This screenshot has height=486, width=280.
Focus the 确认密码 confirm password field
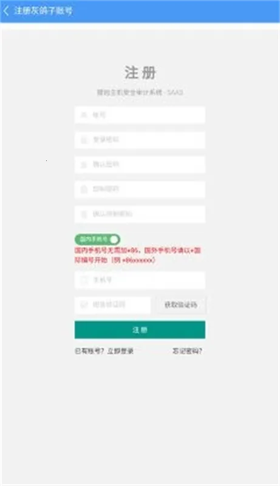pyautogui.click(x=140, y=164)
